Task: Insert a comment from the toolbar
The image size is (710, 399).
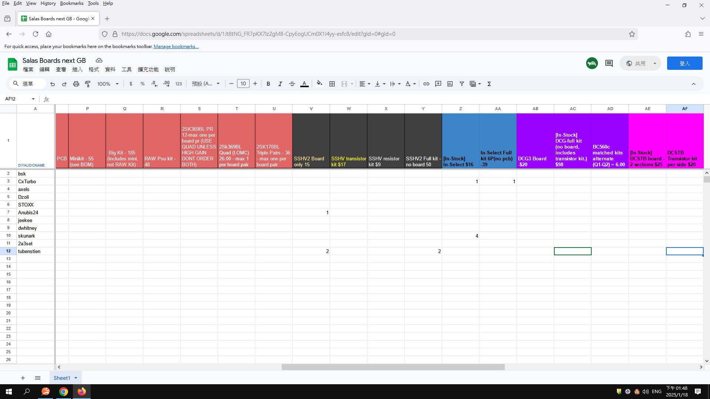Action: 438,84
